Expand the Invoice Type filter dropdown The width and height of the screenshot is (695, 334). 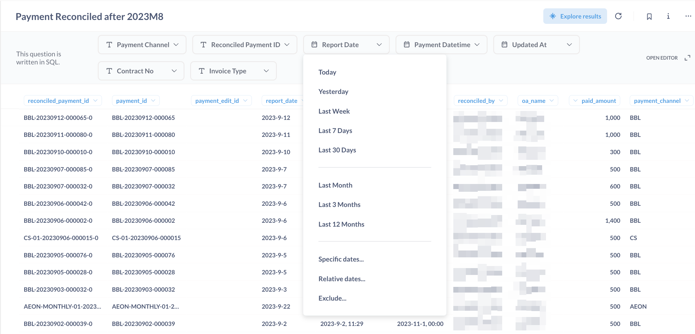tap(266, 71)
